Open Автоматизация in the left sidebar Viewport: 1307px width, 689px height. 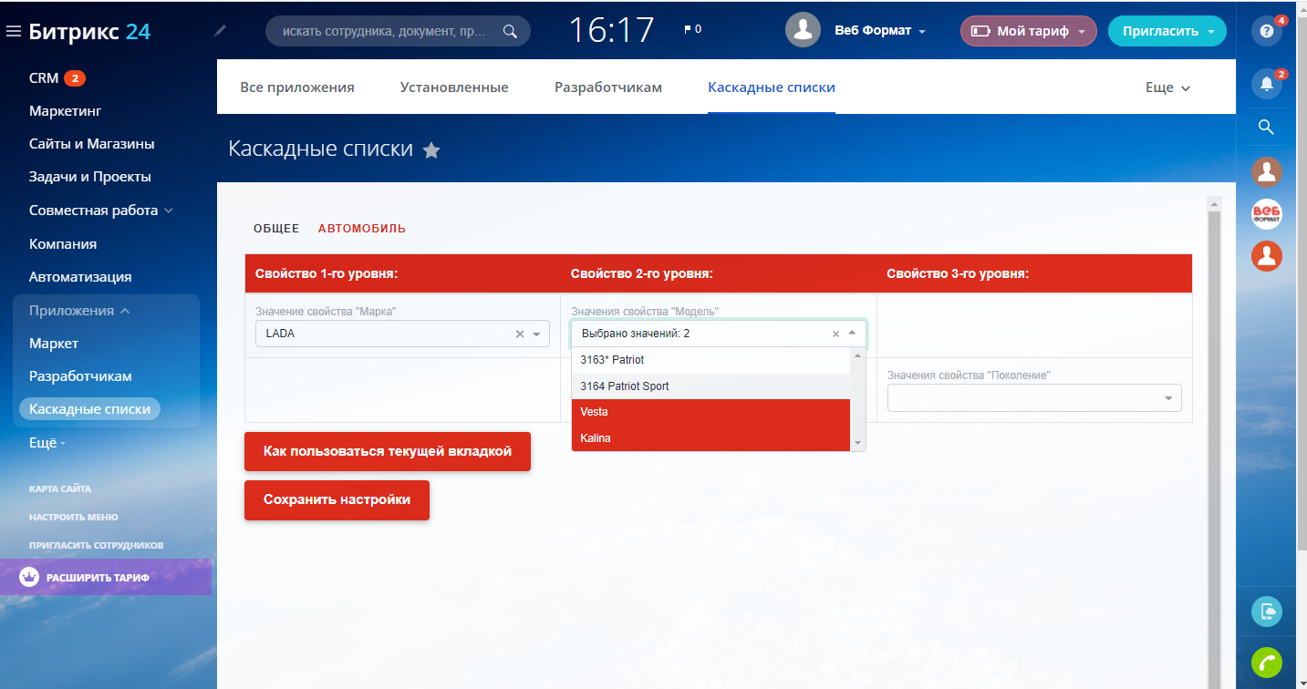(80, 277)
